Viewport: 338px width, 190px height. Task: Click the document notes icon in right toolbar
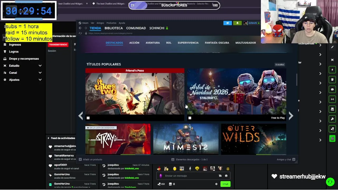[332, 79]
